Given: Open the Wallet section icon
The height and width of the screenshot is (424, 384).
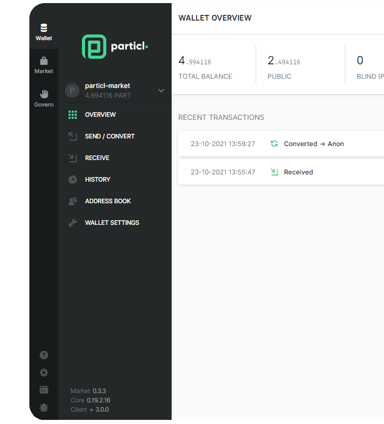Looking at the screenshot, I should pyautogui.click(x=44, y=28).
